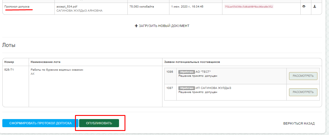Click lot name Работы по бурению водяных скважин
Image resolution: width=329 pixels, height=135 pixels.
pyautogui.click(x=57, y=70)
